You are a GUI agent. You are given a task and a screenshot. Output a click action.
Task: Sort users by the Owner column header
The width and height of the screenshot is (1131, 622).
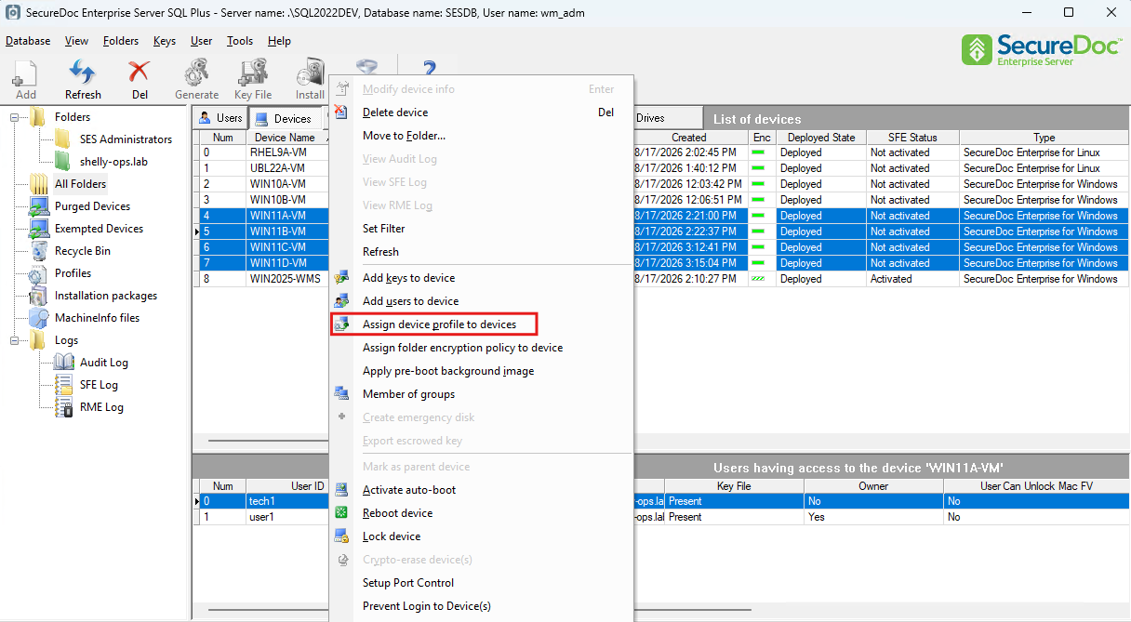coord(873,486)
